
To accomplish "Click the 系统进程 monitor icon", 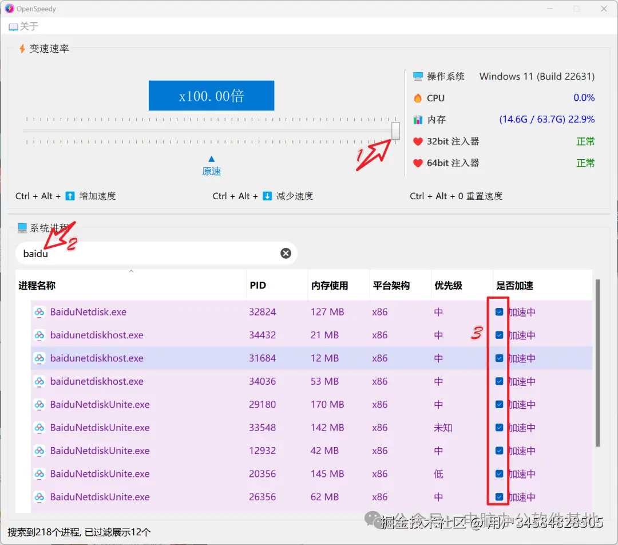I will [22, 227].
